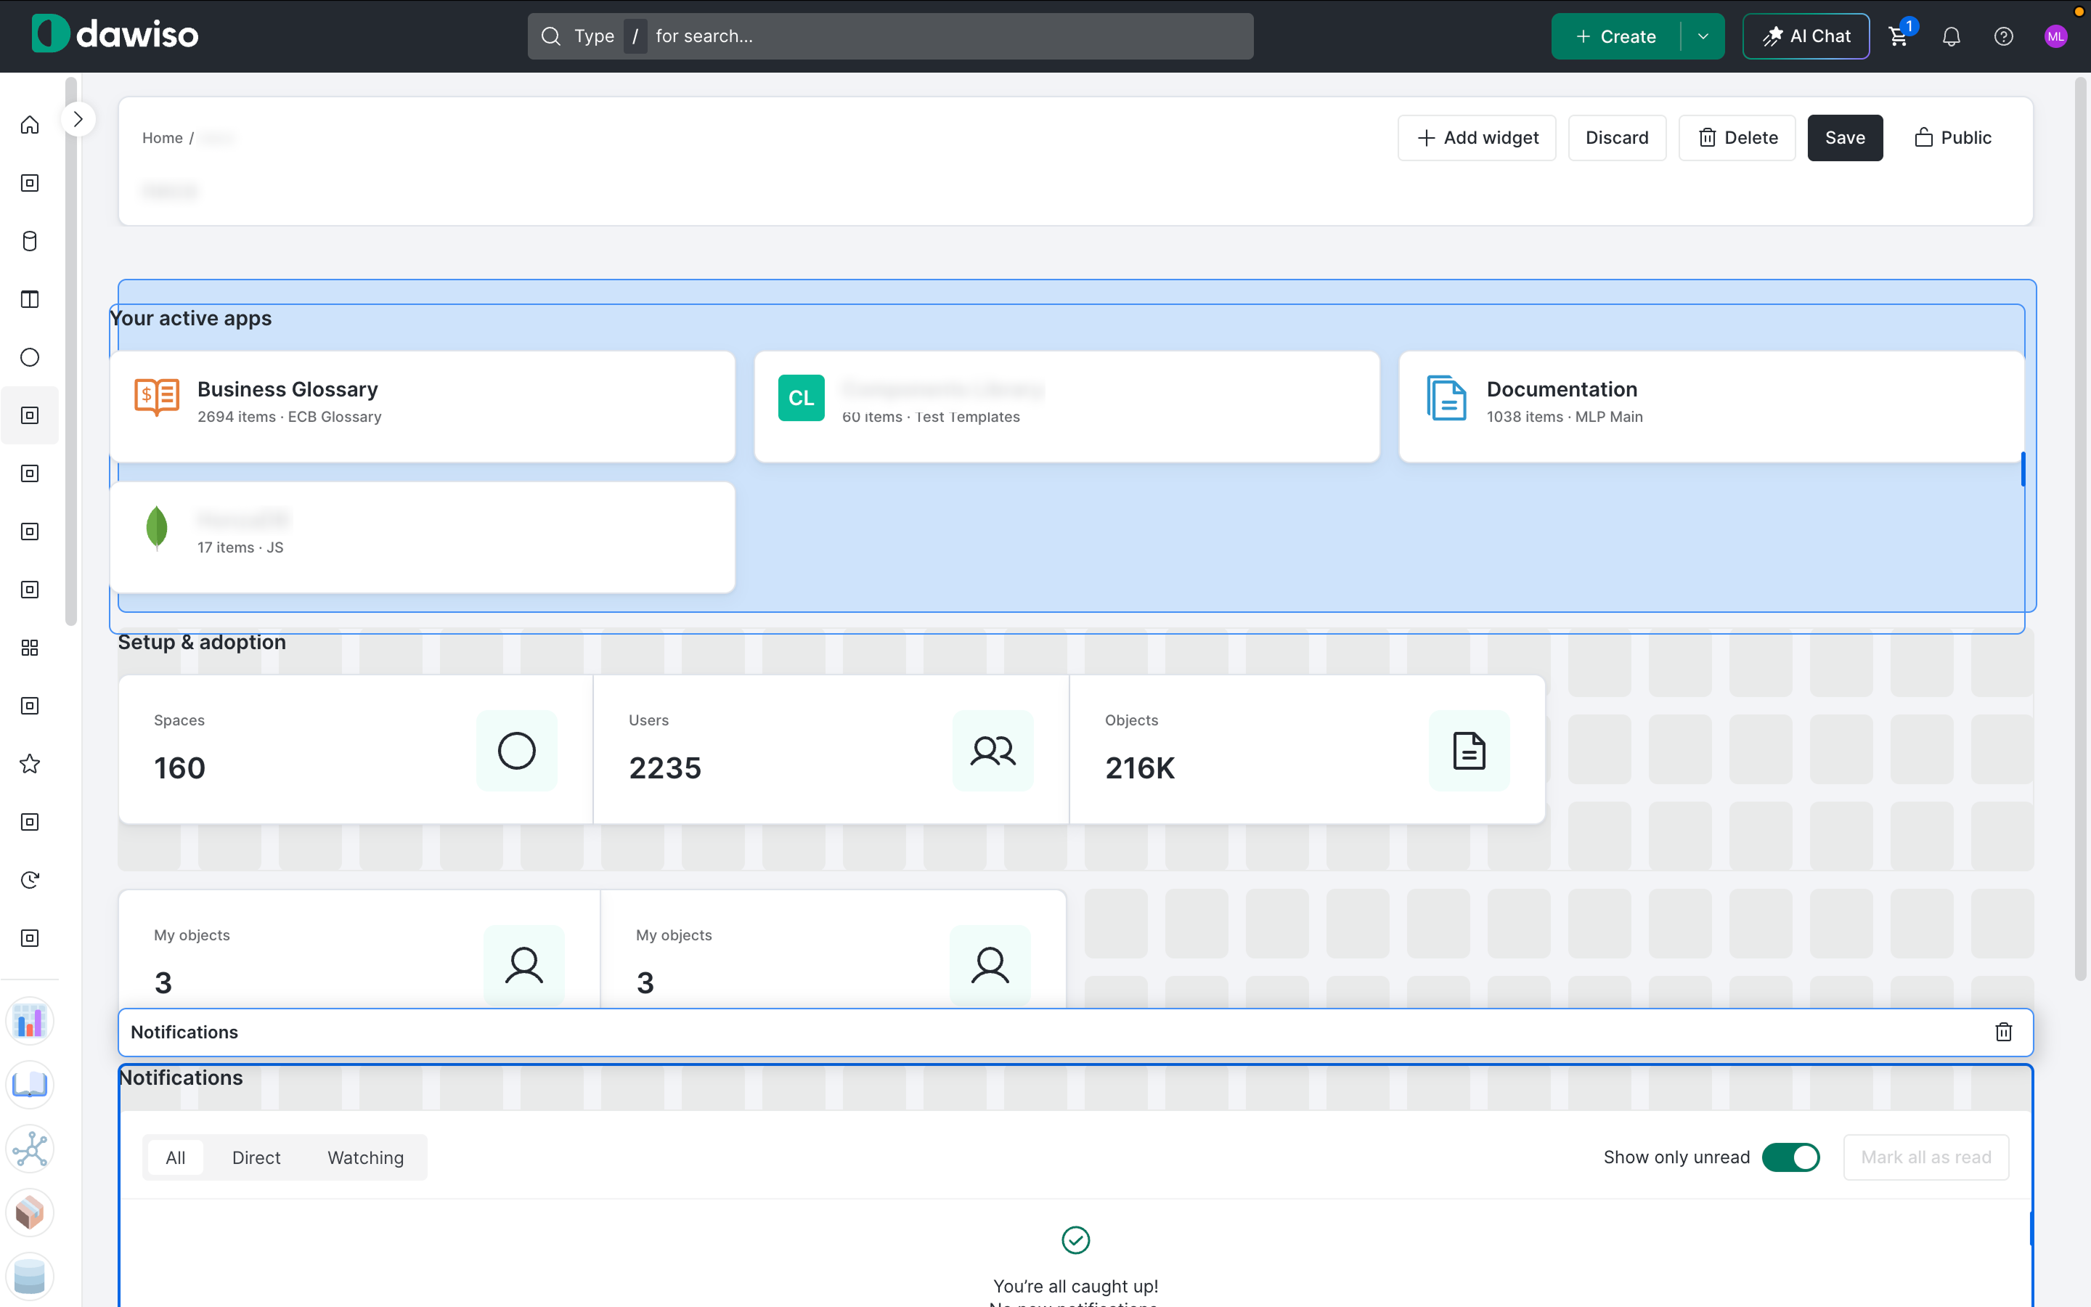The width and height of the screenshot is (2091, 1307).
Task: Delete Notifications widget via trash icon
Action: click(2004, 1032)
